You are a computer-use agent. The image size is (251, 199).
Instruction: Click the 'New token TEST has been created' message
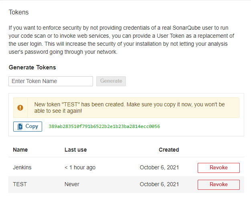(130, 108)
